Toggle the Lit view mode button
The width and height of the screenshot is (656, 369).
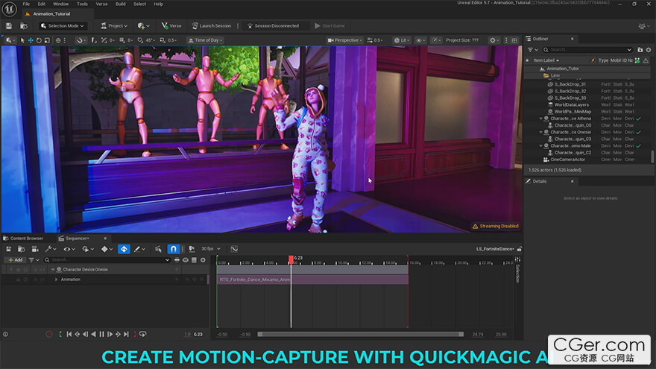point(403,40)
